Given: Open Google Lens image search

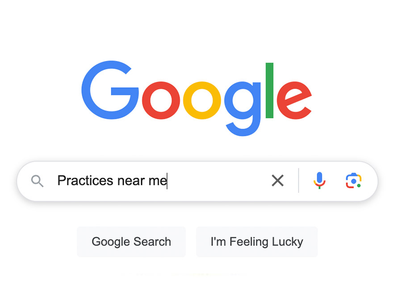Looking at the screenshot, I should [353, 180].
